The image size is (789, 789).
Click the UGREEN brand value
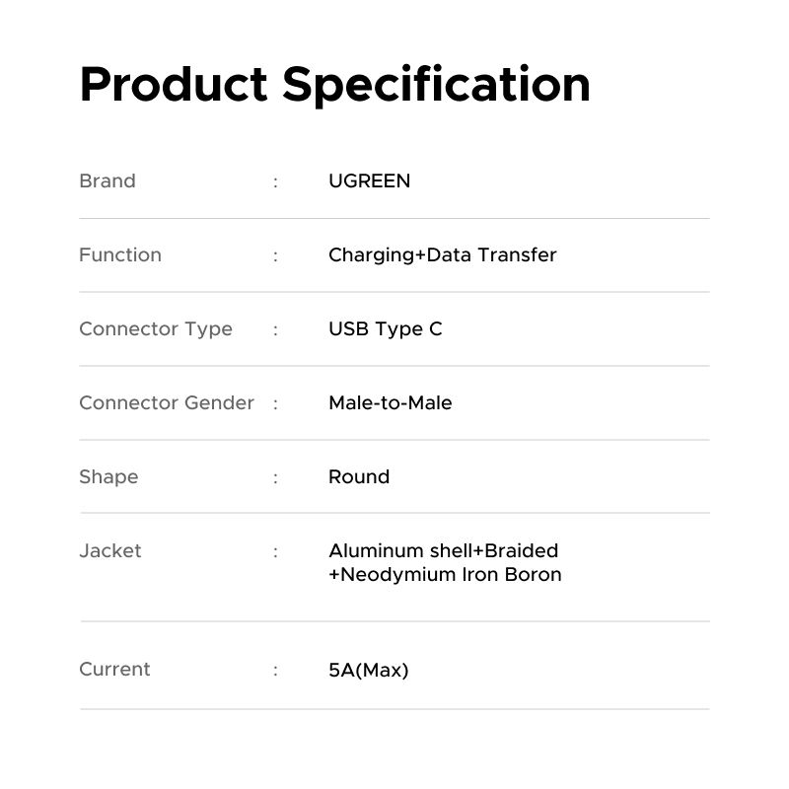click(x=369, y=180)
